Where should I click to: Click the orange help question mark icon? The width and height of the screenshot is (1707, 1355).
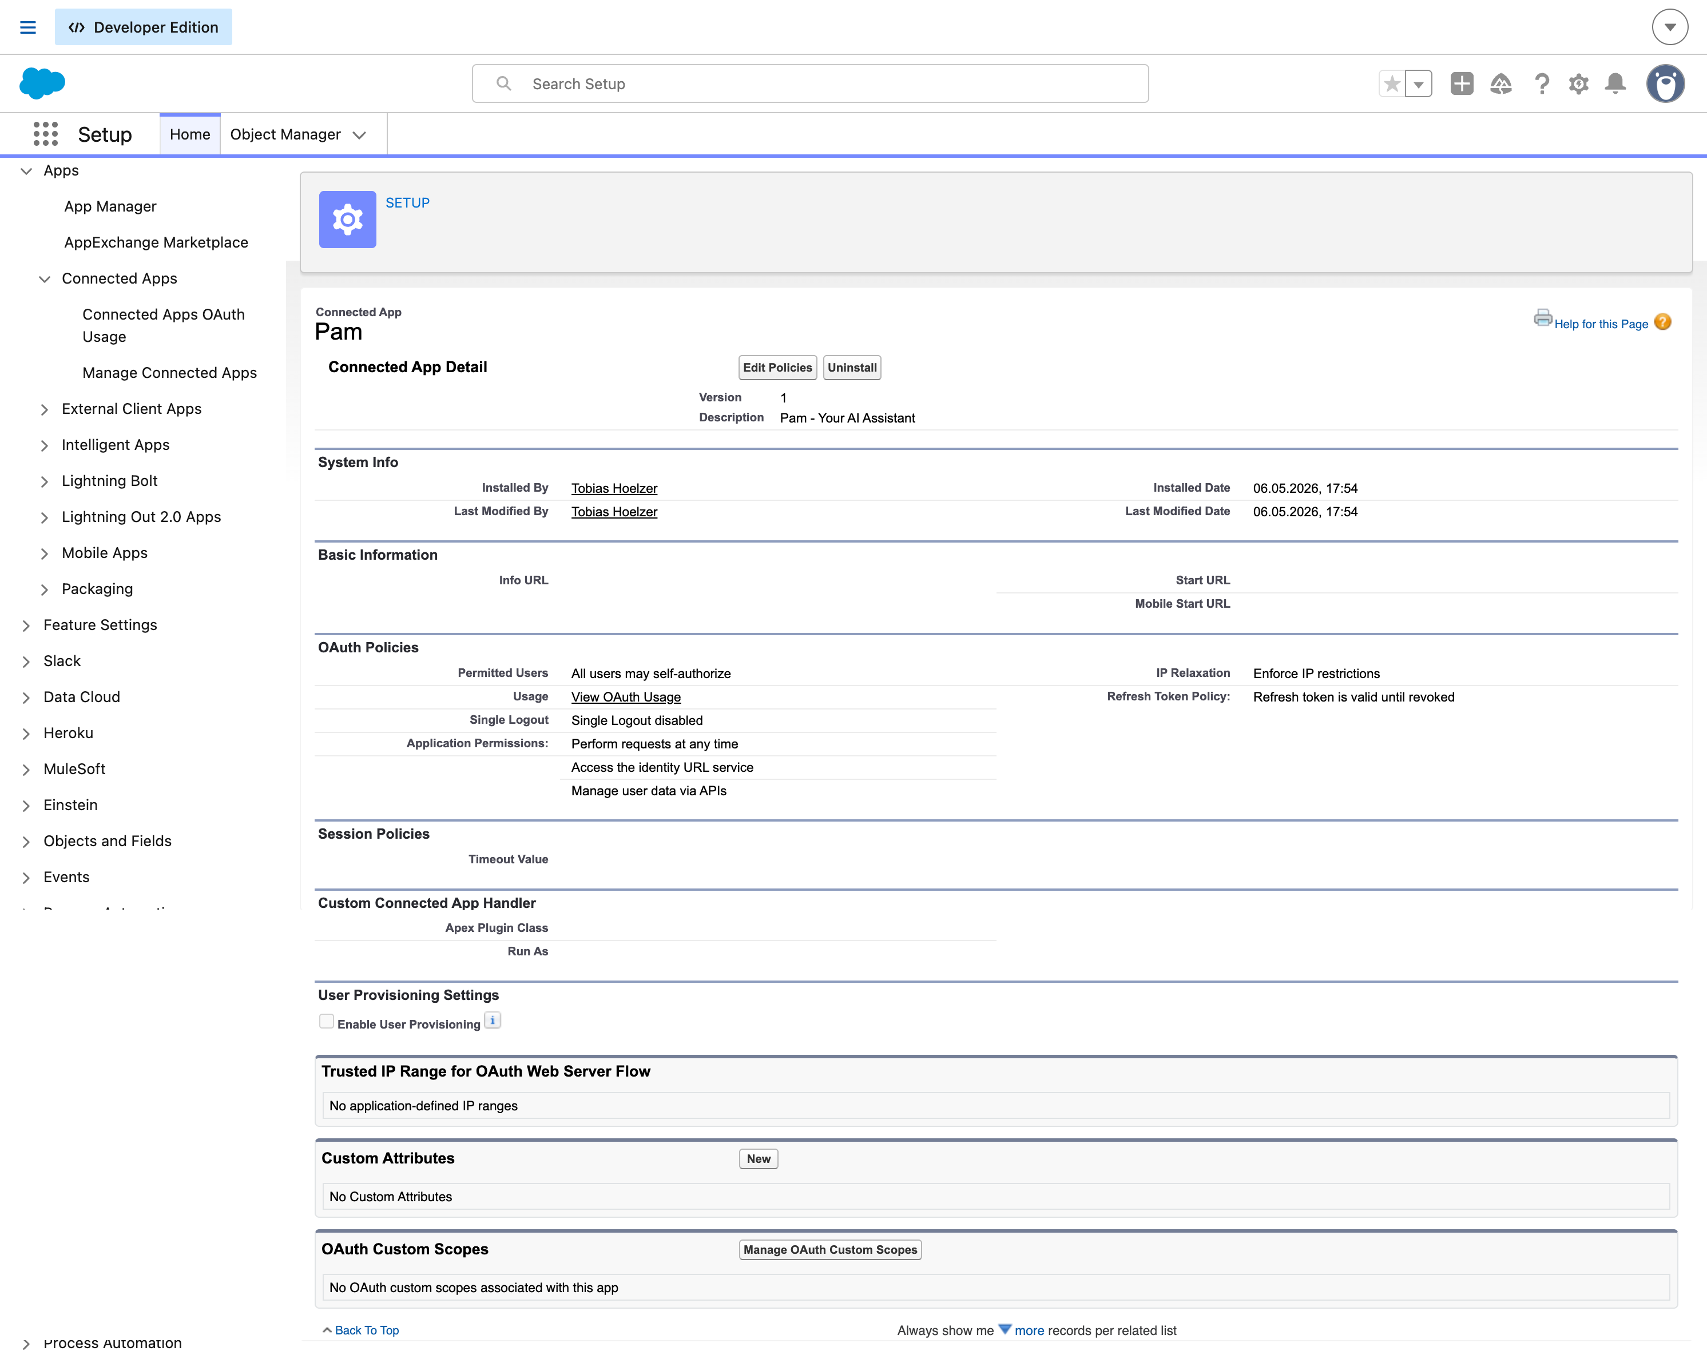(x=1662, y=322)
